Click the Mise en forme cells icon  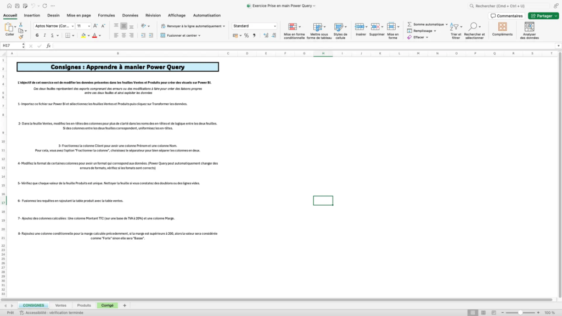coord(391,26)
